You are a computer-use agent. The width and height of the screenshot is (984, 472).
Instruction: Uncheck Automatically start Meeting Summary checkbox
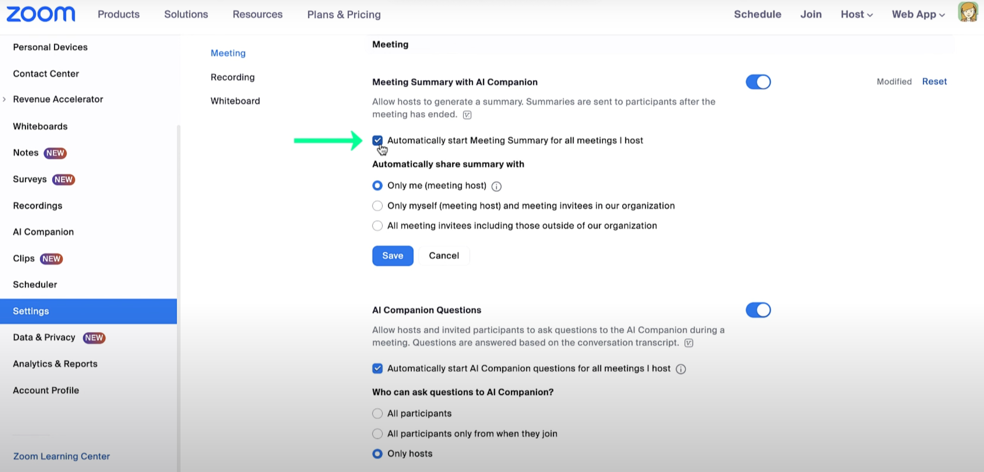pos(377,140)
